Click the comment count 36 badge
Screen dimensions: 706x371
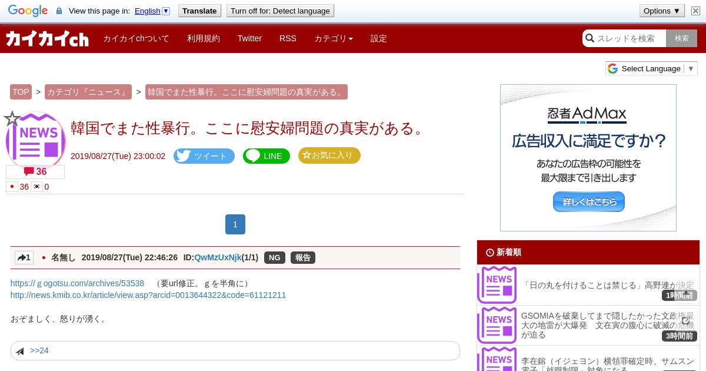35,172
